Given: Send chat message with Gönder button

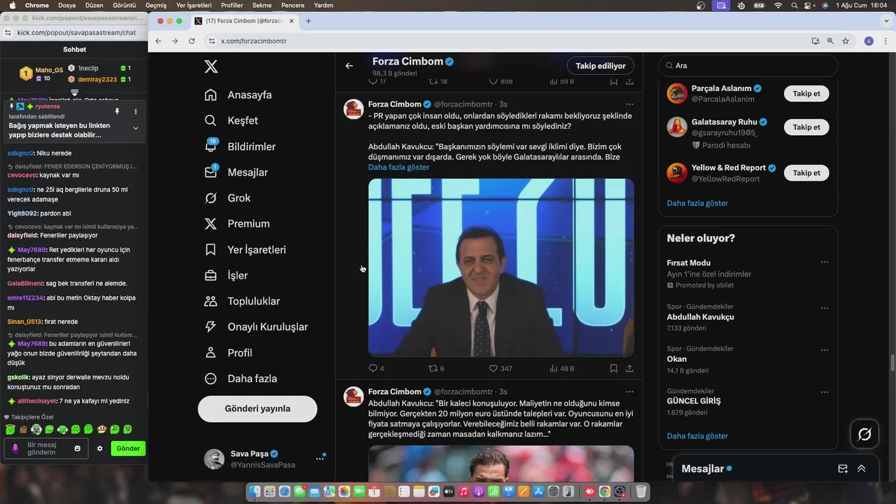Looking at the screenshot, I should point(128,449).
